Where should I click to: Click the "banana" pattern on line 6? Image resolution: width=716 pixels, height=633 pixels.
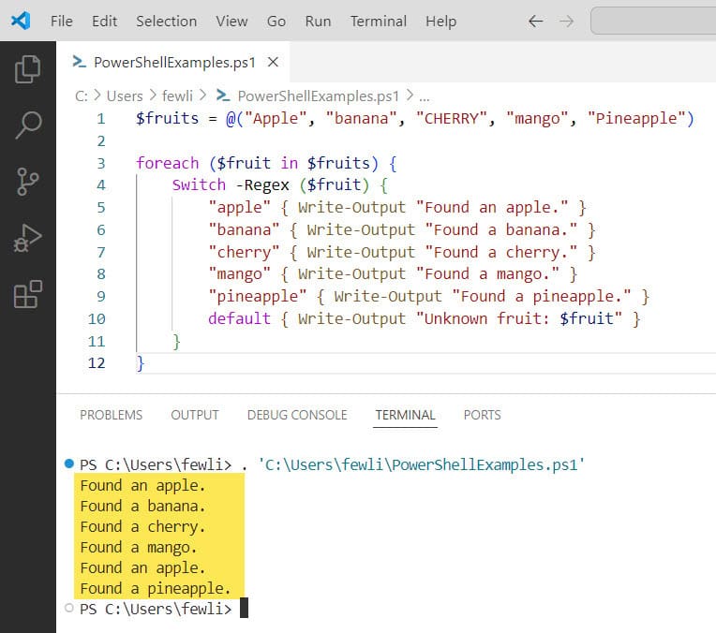point(244,229)
